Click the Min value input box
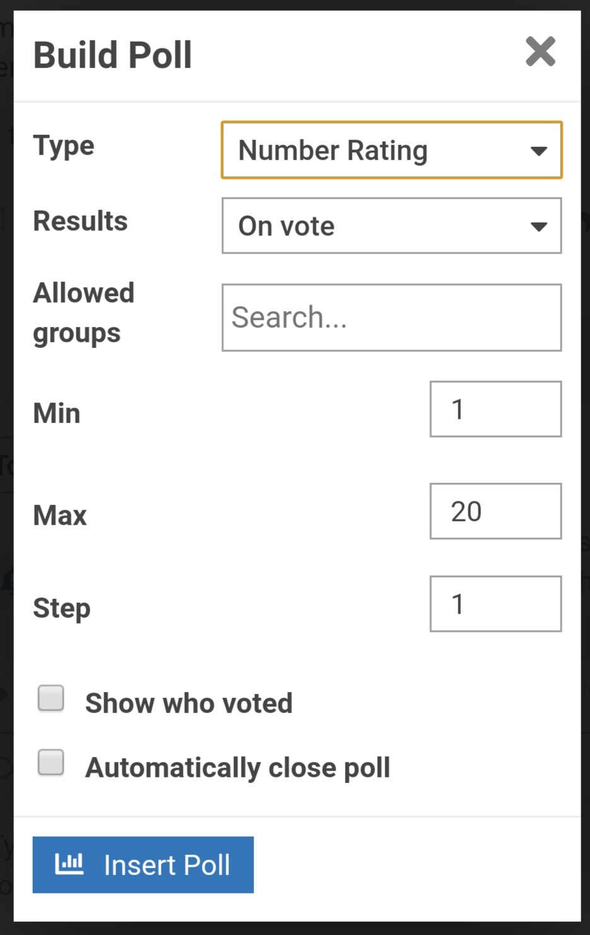This screenshot has width=590, height=935. click(495, 409)
